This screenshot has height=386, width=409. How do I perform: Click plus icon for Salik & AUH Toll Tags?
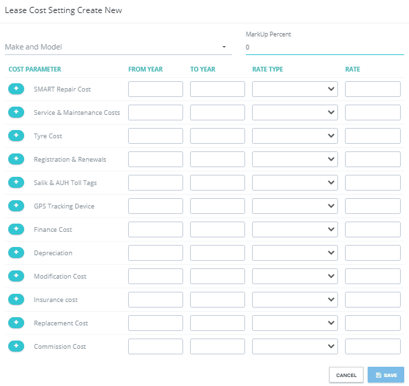click(x=16, y=182)
